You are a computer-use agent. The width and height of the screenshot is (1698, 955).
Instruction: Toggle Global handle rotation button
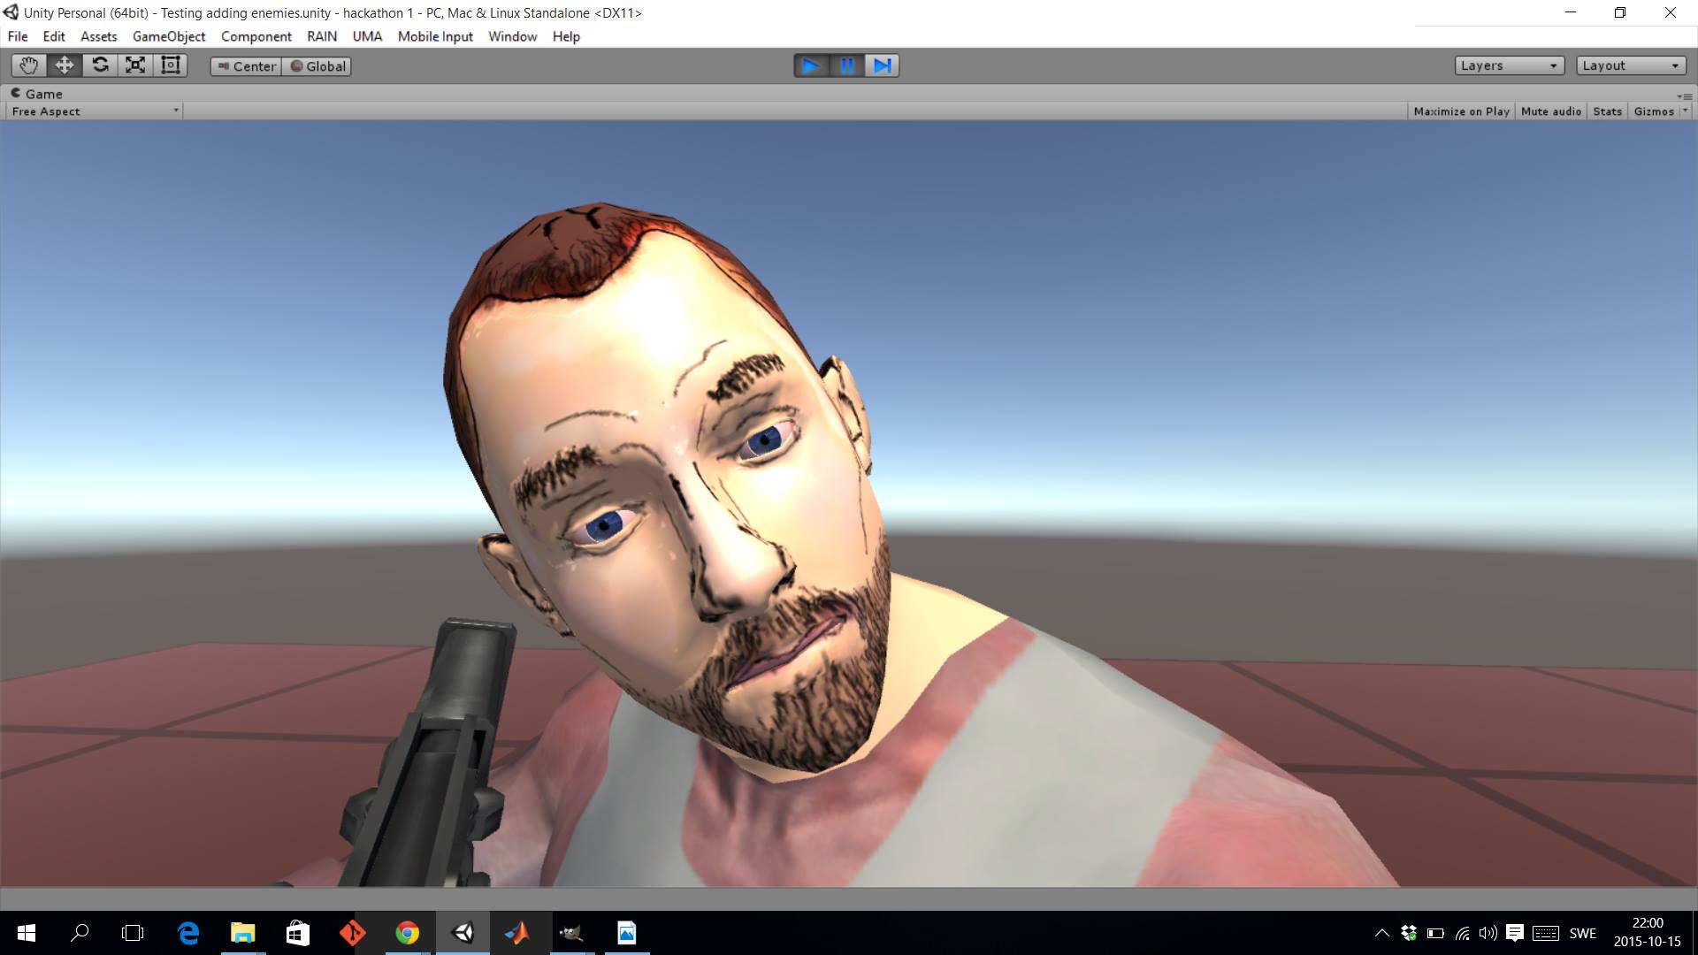pos(317,66)
